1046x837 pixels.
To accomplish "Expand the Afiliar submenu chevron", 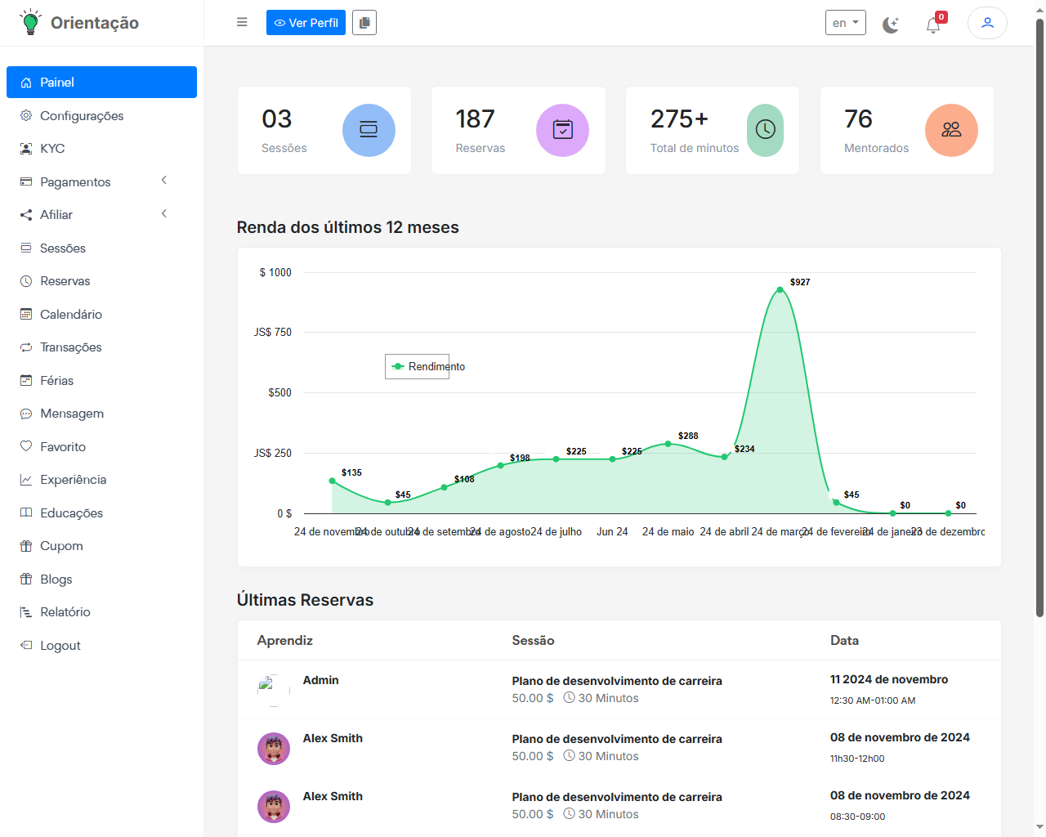I will click(164, 214).
